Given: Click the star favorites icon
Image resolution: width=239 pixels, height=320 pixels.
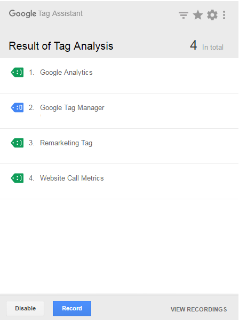Looking at the screenshot, I should (x=197, y=15).
